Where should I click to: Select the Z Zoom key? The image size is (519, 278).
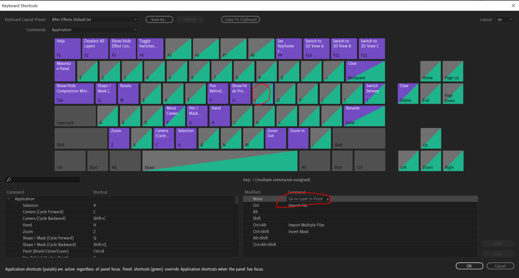click(119, 138)
